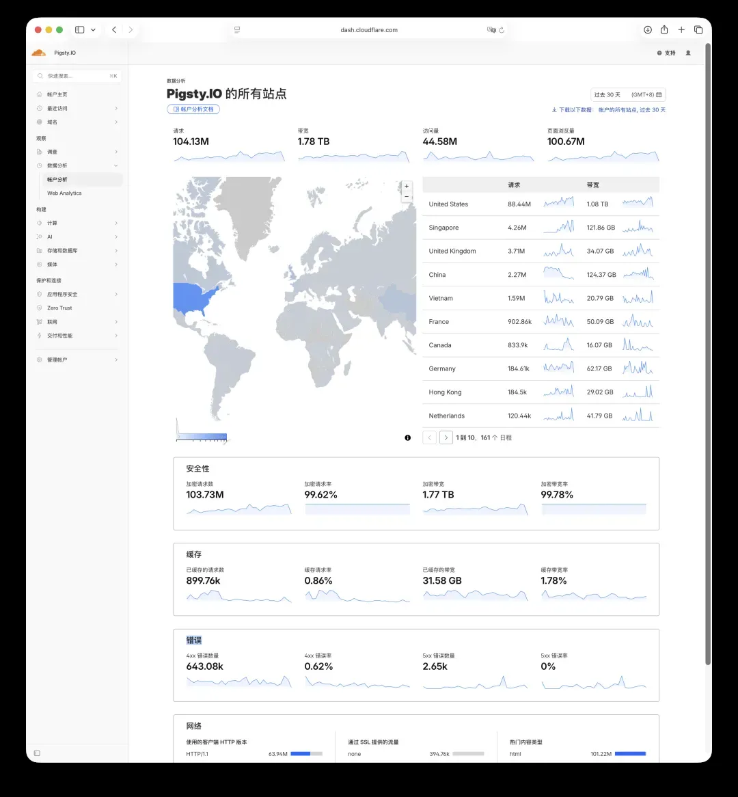Screen dimensions: 738x797
Task: Go to previous page of countries table
Action: click(x=430, y=437)
